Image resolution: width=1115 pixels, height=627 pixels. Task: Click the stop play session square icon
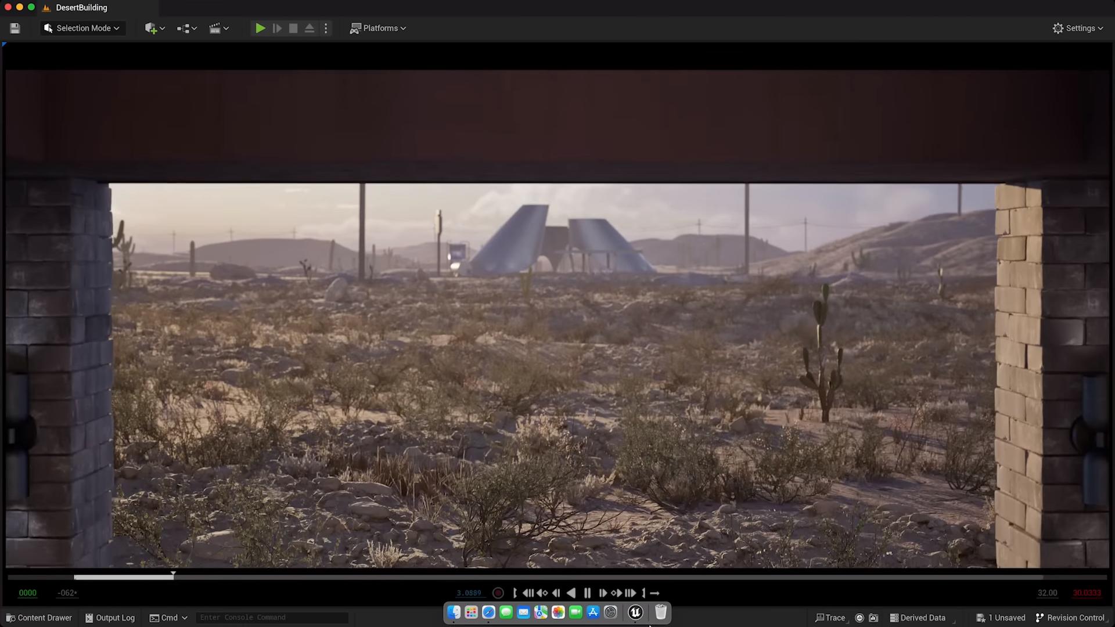293,28
